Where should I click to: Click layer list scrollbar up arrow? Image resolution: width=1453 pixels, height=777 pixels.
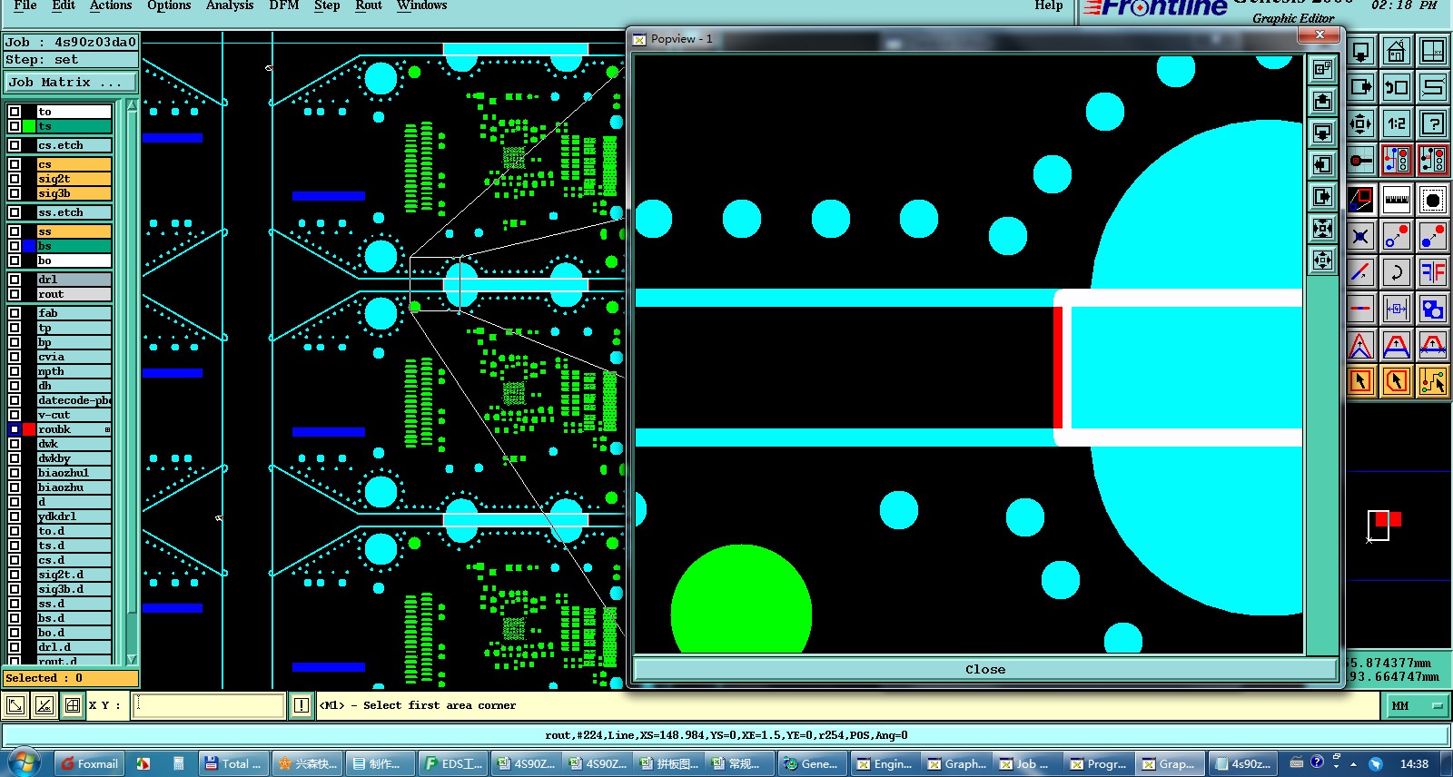pos(132,105)
